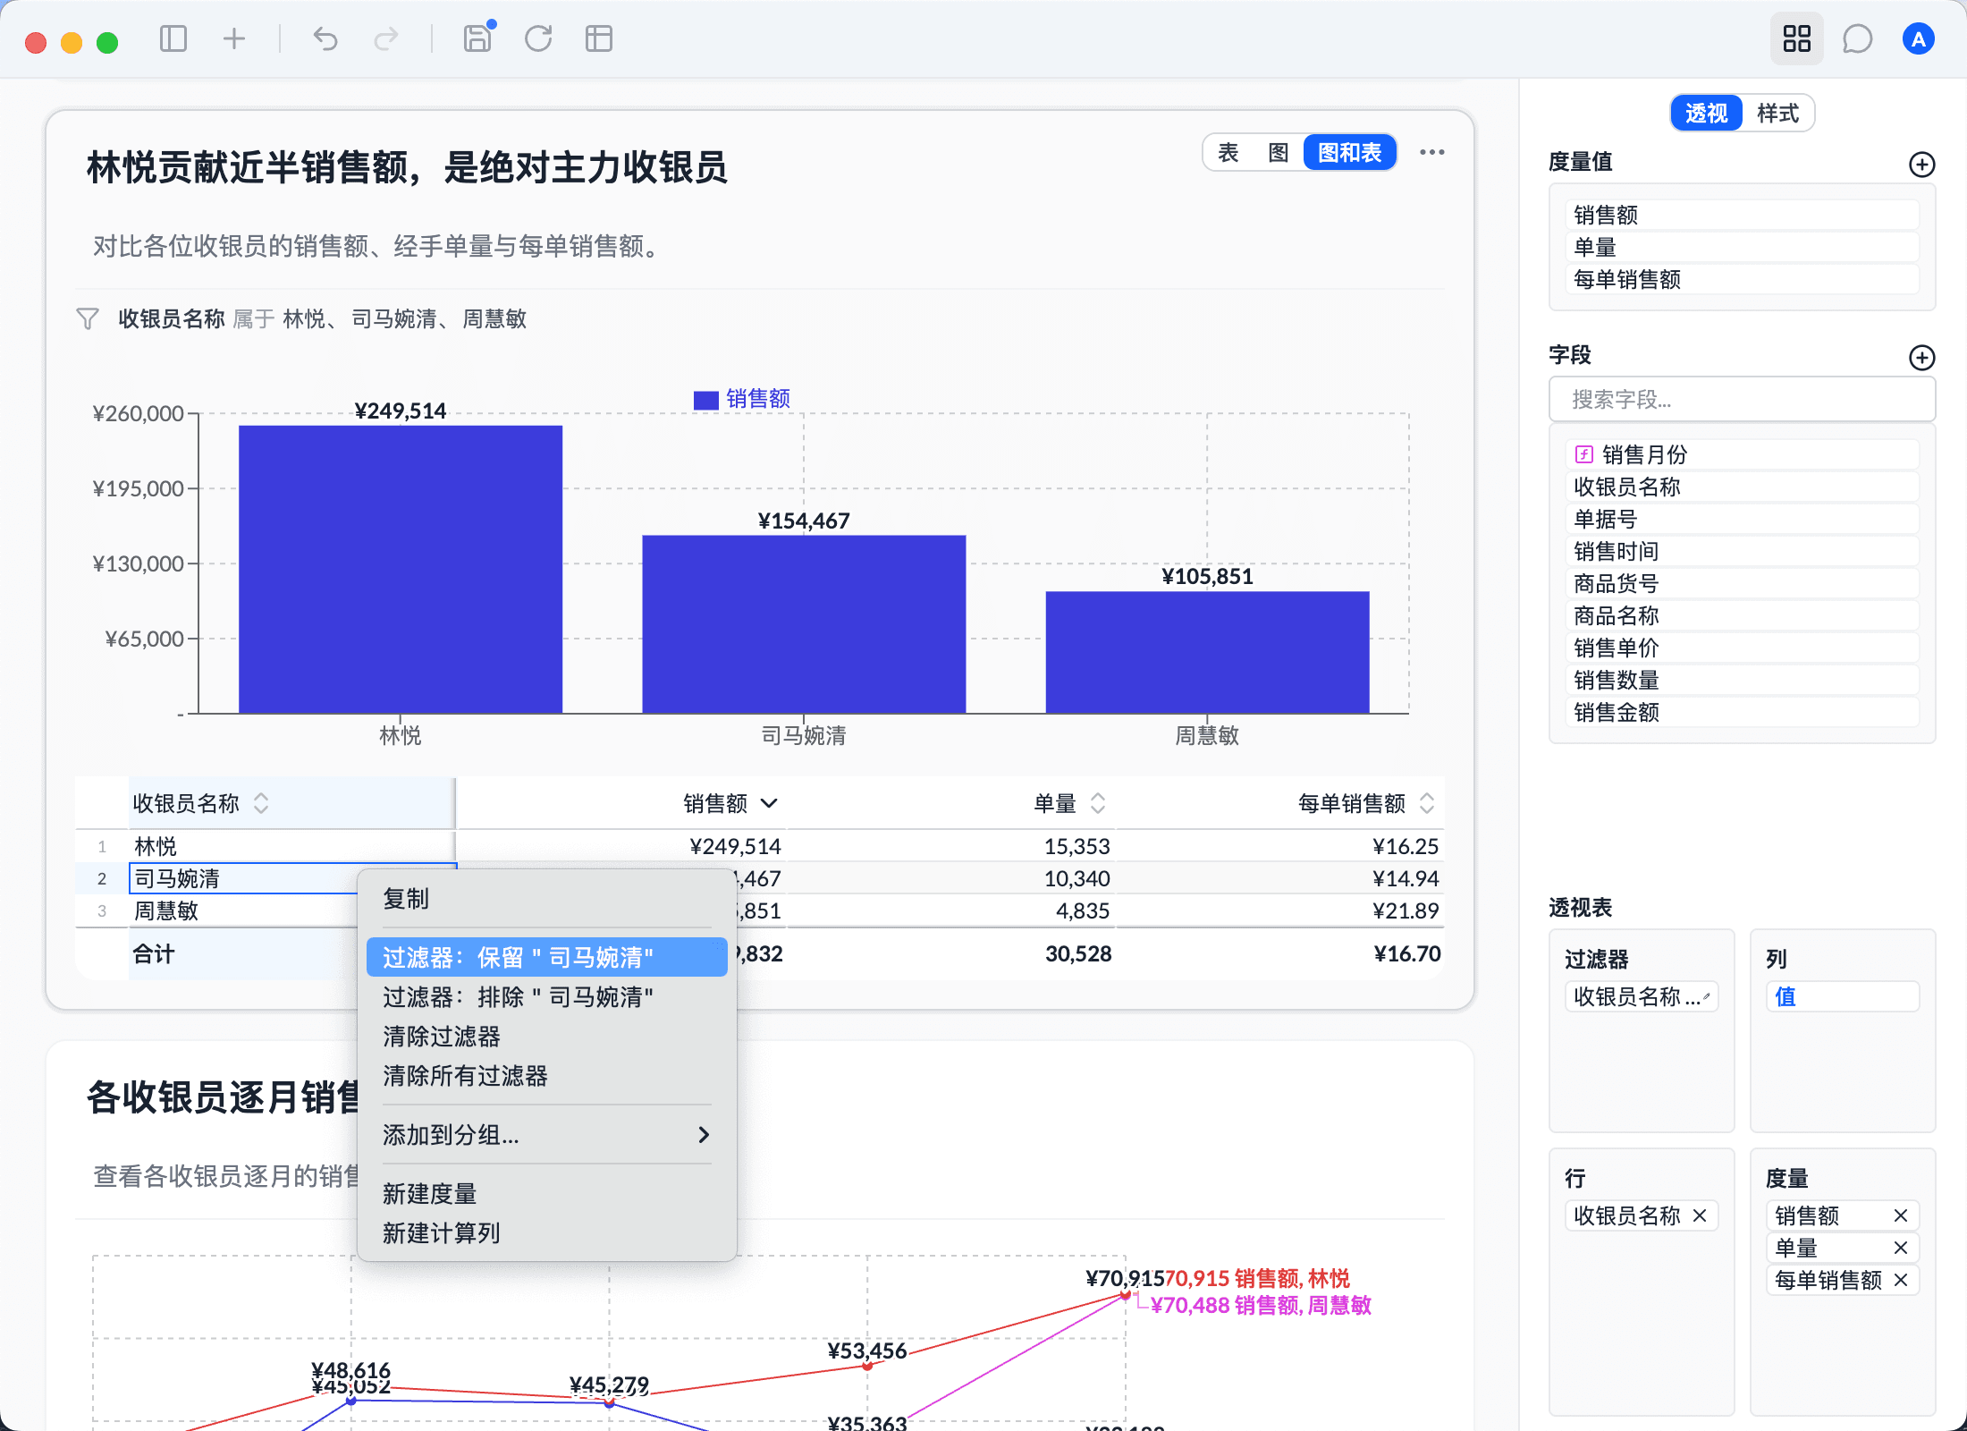This screenshot has height=1431, width=1967.
Task: Open the table layout icon in toolbar
Action: pos(598,38)
